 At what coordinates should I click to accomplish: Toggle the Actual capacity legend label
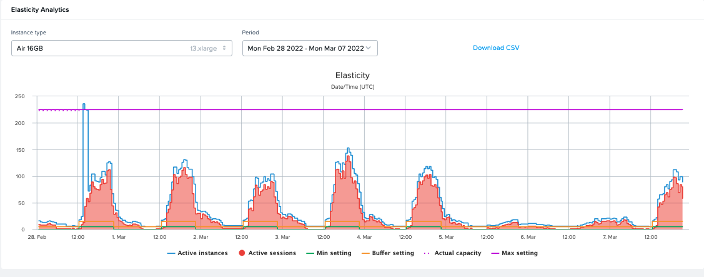457,253
